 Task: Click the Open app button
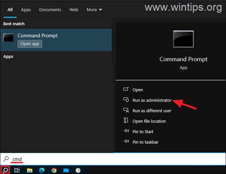point(30,44)
